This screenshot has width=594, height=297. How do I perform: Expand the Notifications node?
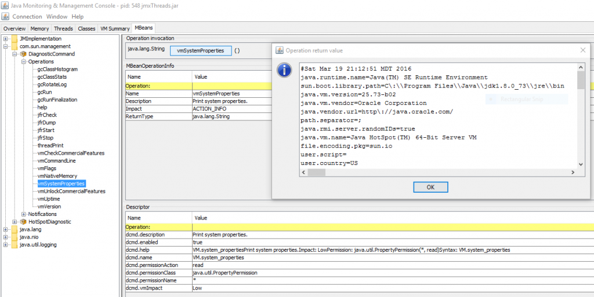[x=23, y=214]
